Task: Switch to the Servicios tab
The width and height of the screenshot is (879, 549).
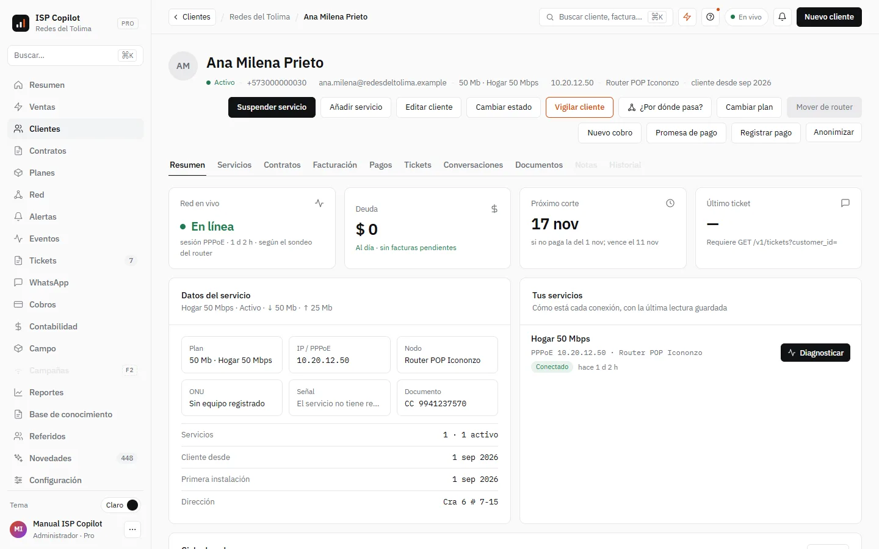Action: tap(234, 165)
